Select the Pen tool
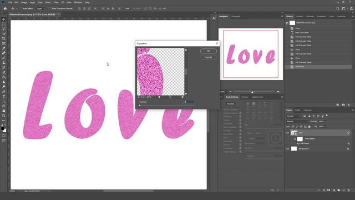The width and height of the screenshot is (355, 200). click(x=4, y=92)
